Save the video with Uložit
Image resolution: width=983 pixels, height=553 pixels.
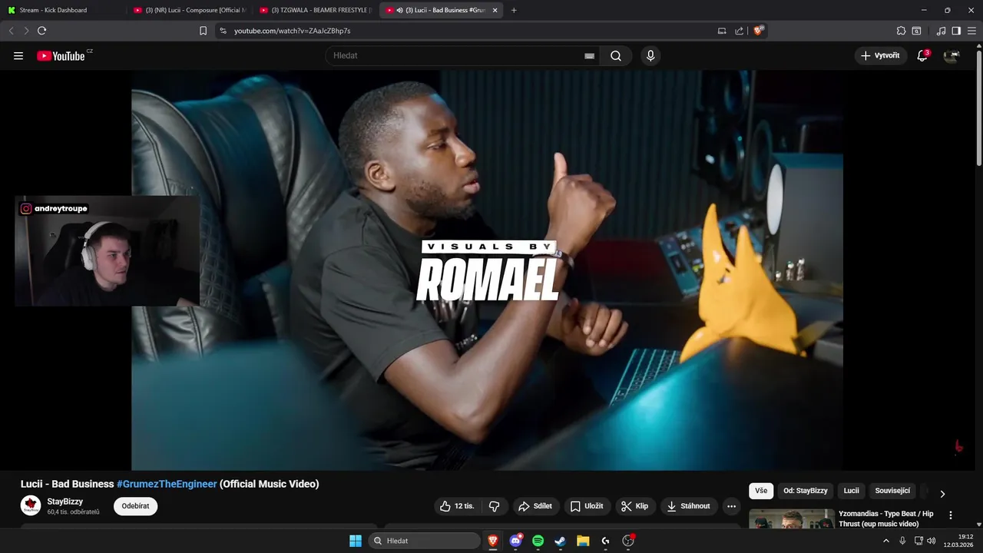pyautogui.click(x=587, y=506)
